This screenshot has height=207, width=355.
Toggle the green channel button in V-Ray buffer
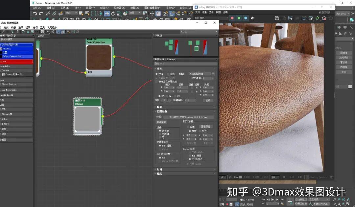click(239, 18)
